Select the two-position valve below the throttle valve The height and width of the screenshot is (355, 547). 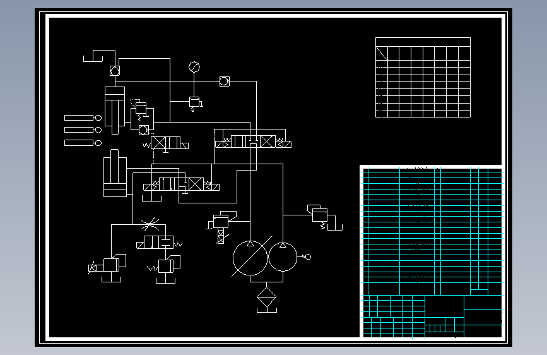[x=160, y=243]
